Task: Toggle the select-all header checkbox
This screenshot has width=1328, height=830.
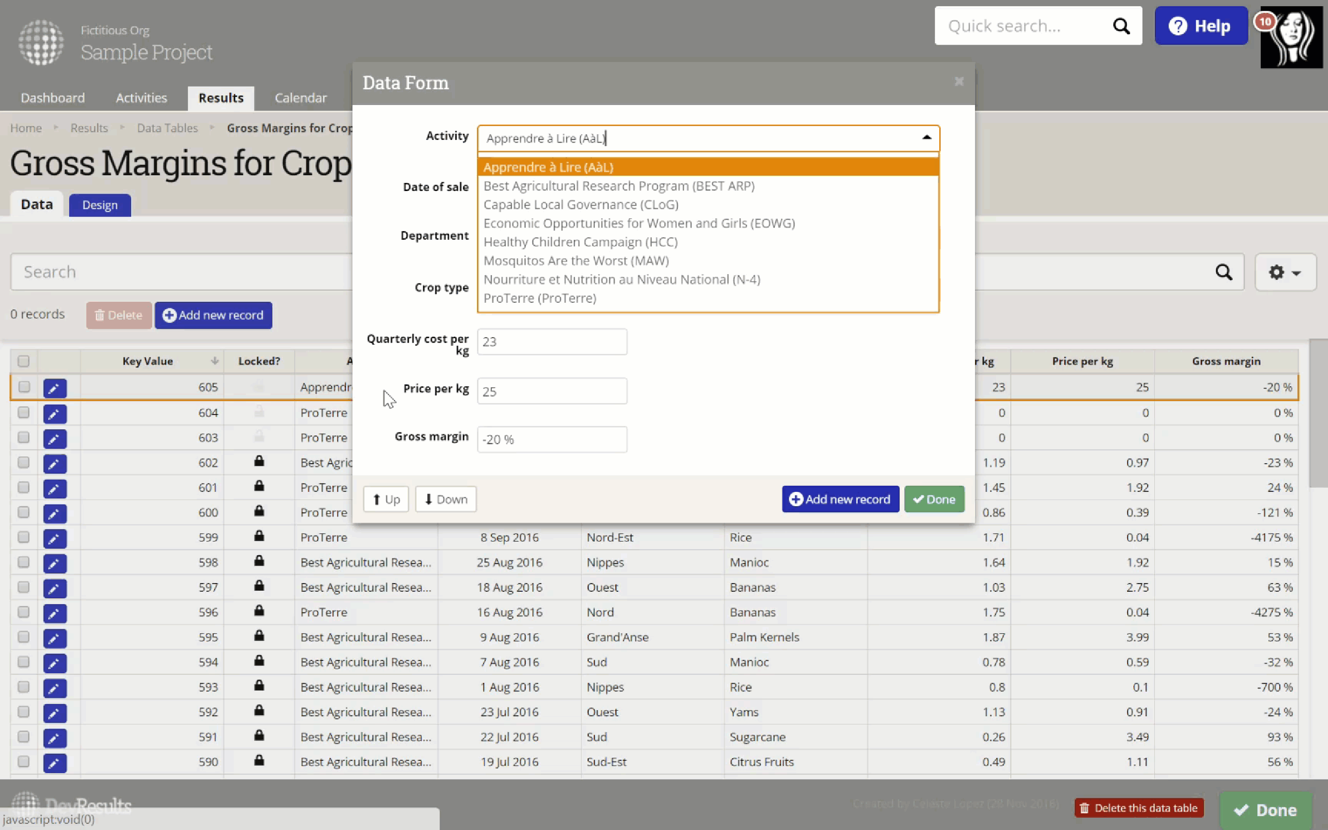Action: point(24,361)
